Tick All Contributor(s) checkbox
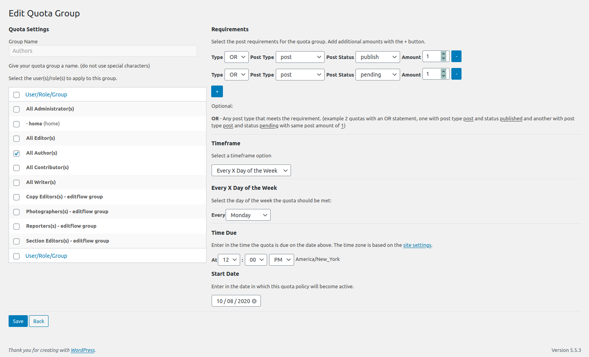 pyautogui.click(x=16, y=168)
